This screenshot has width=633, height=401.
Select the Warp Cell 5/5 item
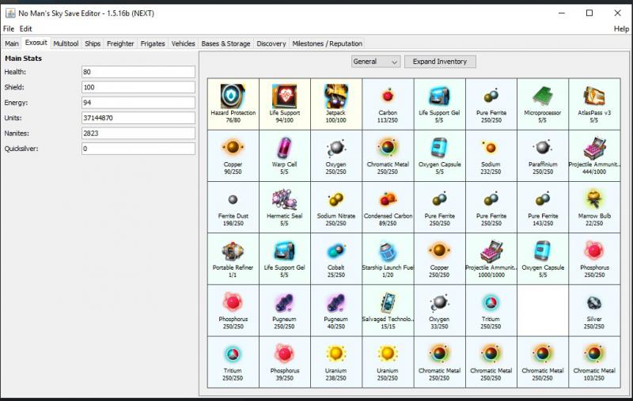285,156
